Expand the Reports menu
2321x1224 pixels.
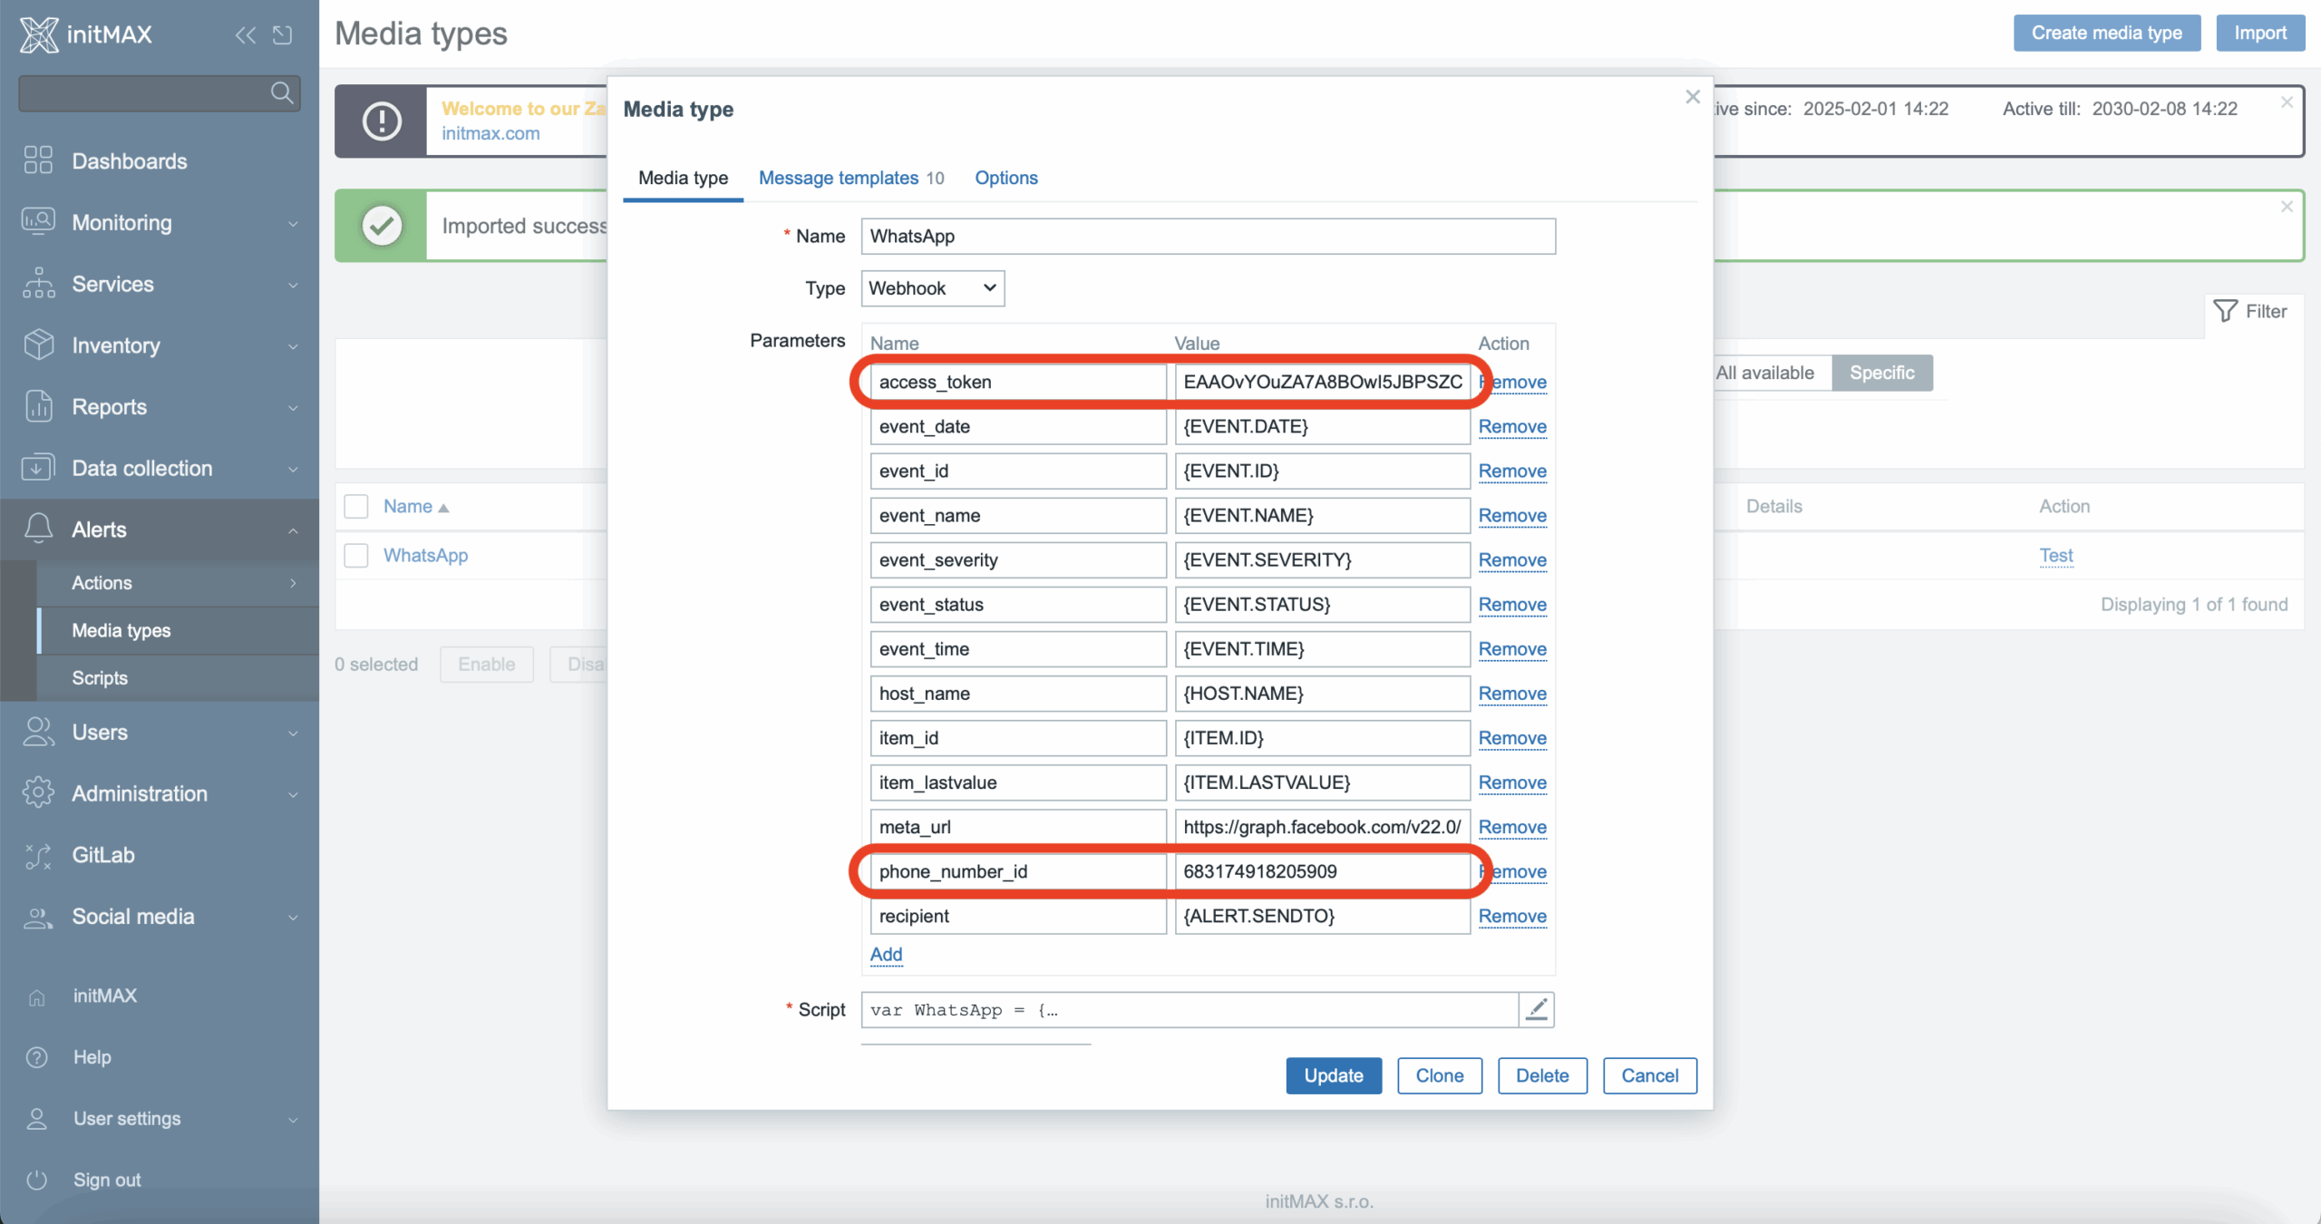[293, 408]
